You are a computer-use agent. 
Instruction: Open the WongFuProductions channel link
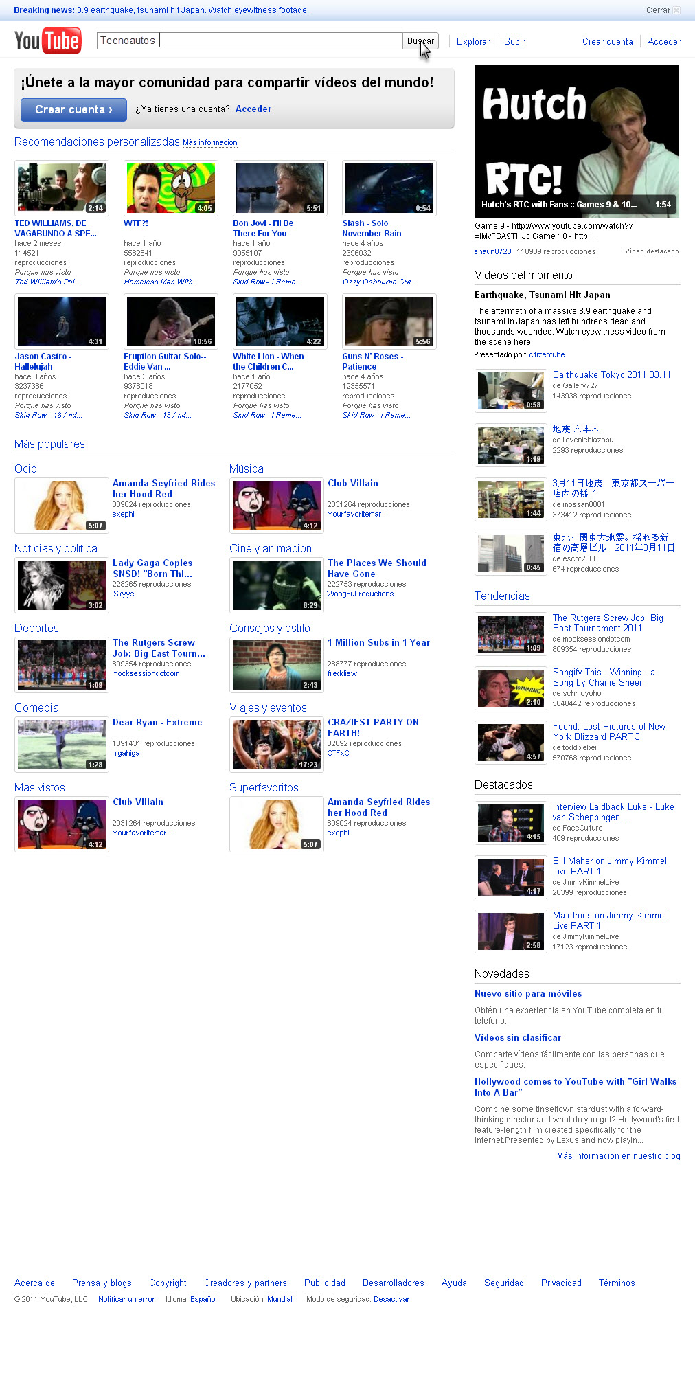tap(361, 594)
